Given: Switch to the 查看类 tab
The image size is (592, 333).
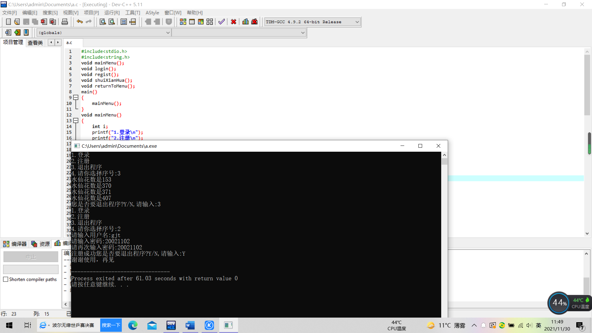Looking at the screenshot, I should [35, 43].
